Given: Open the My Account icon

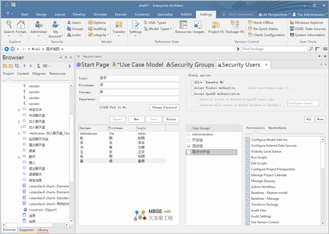Looking at the screenshot, I should click(x=56, y=29).
